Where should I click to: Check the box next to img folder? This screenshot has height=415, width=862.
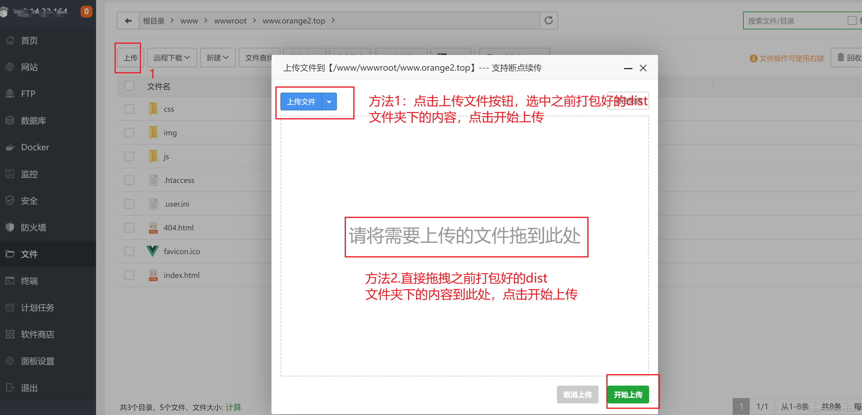click(x=129, y=133)
